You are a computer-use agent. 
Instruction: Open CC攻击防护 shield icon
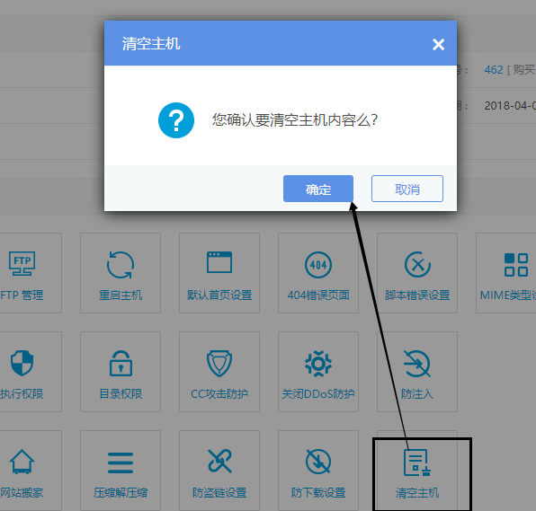219,364
